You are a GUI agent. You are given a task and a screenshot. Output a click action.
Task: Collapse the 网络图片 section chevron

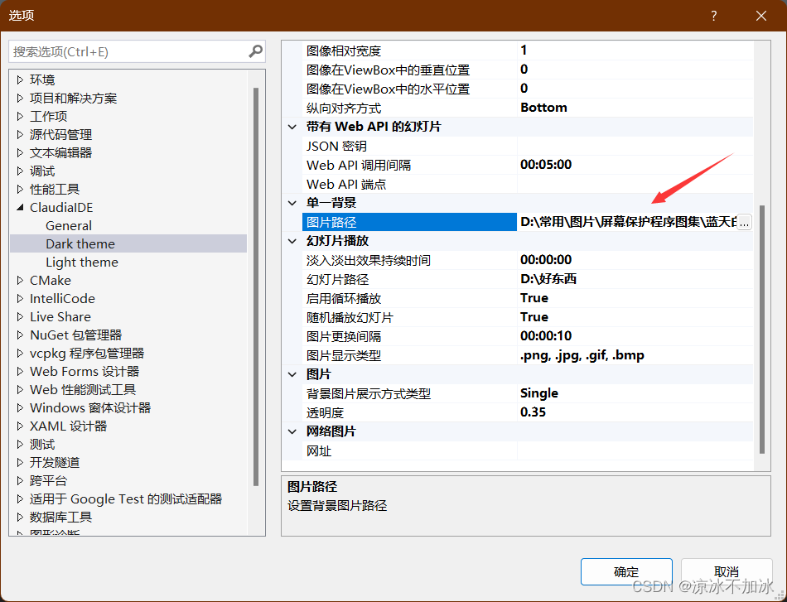[292, 431]
